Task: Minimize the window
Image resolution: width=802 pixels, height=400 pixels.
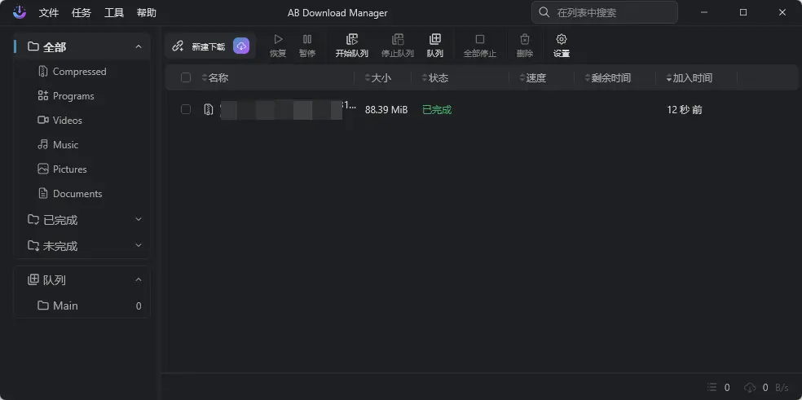Action: [x=705, y=12]
